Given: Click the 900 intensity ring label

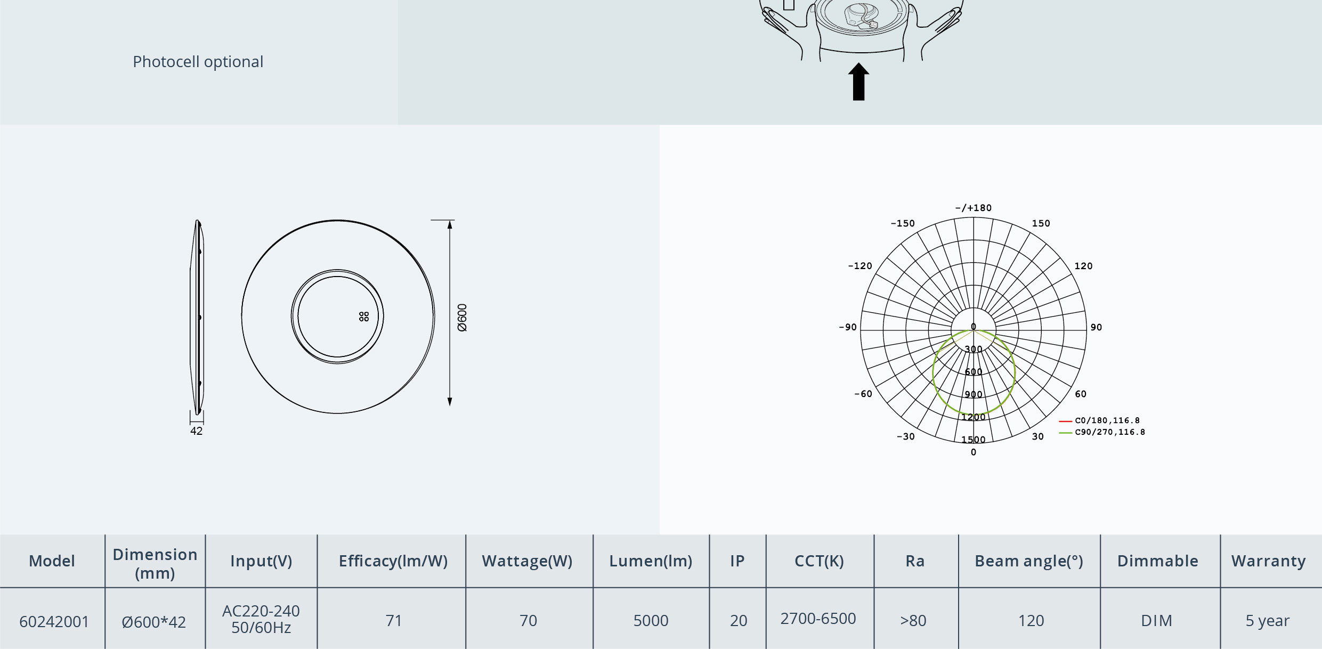Looking at the screenshot, I should (974, 394).
